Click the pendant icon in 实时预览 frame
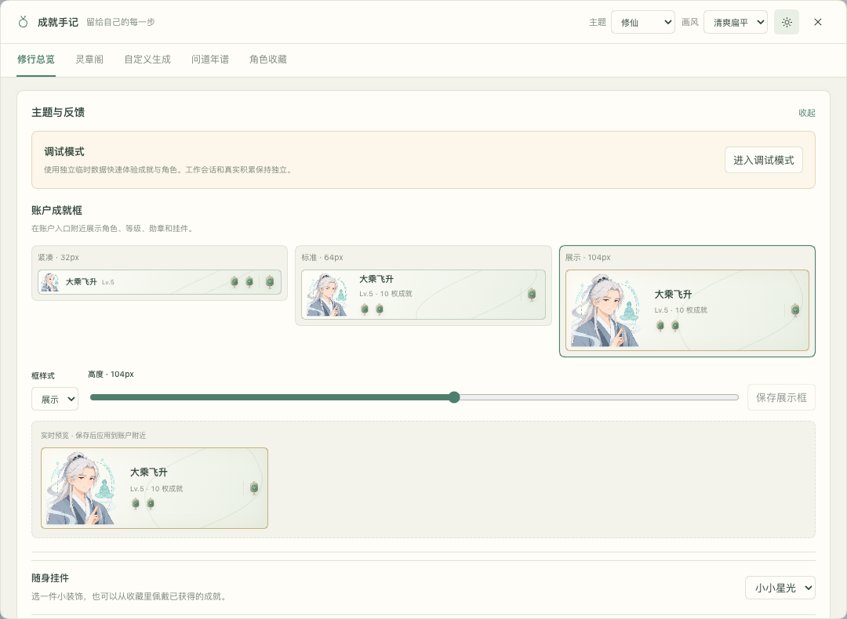The height and width of the screenshot is (619, 847). [254, 488]
